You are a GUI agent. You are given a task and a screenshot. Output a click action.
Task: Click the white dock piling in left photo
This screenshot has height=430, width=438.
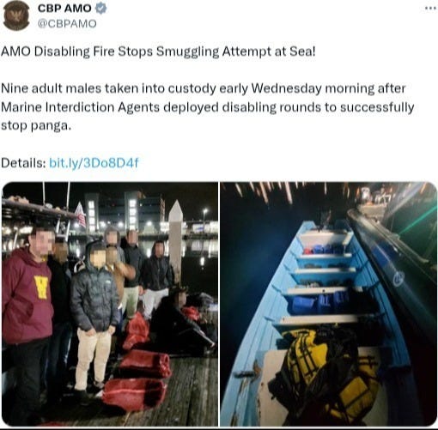pyautogui.click(x=175, y=242)
